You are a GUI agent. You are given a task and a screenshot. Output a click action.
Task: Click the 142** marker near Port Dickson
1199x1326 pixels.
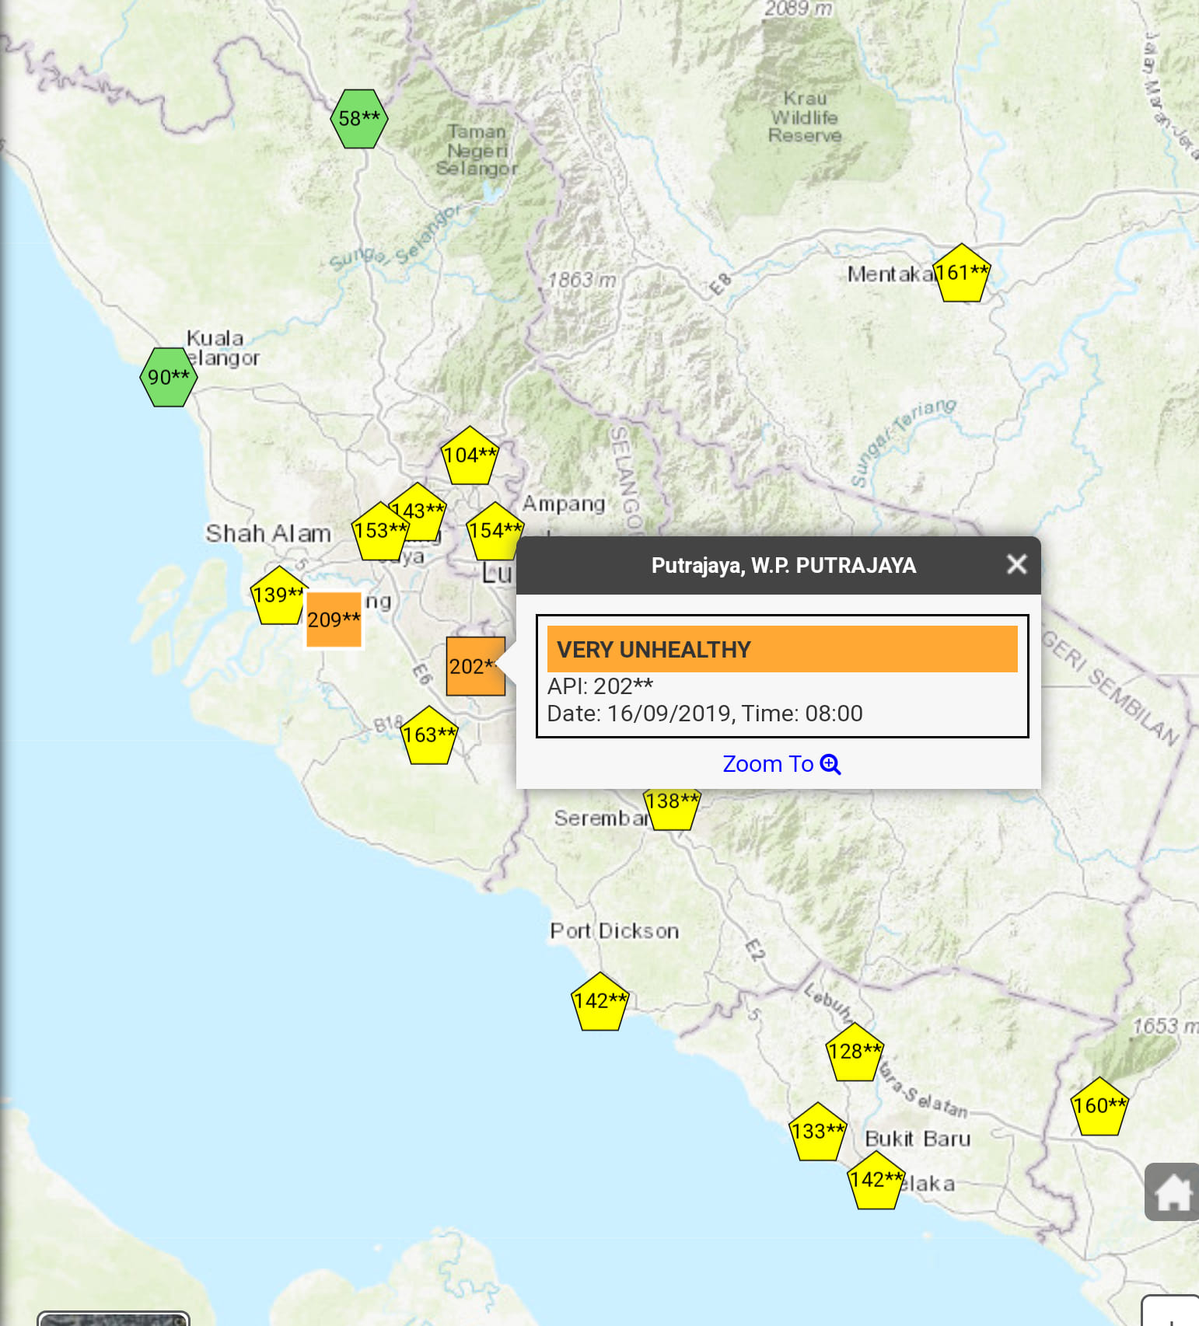599,1001
